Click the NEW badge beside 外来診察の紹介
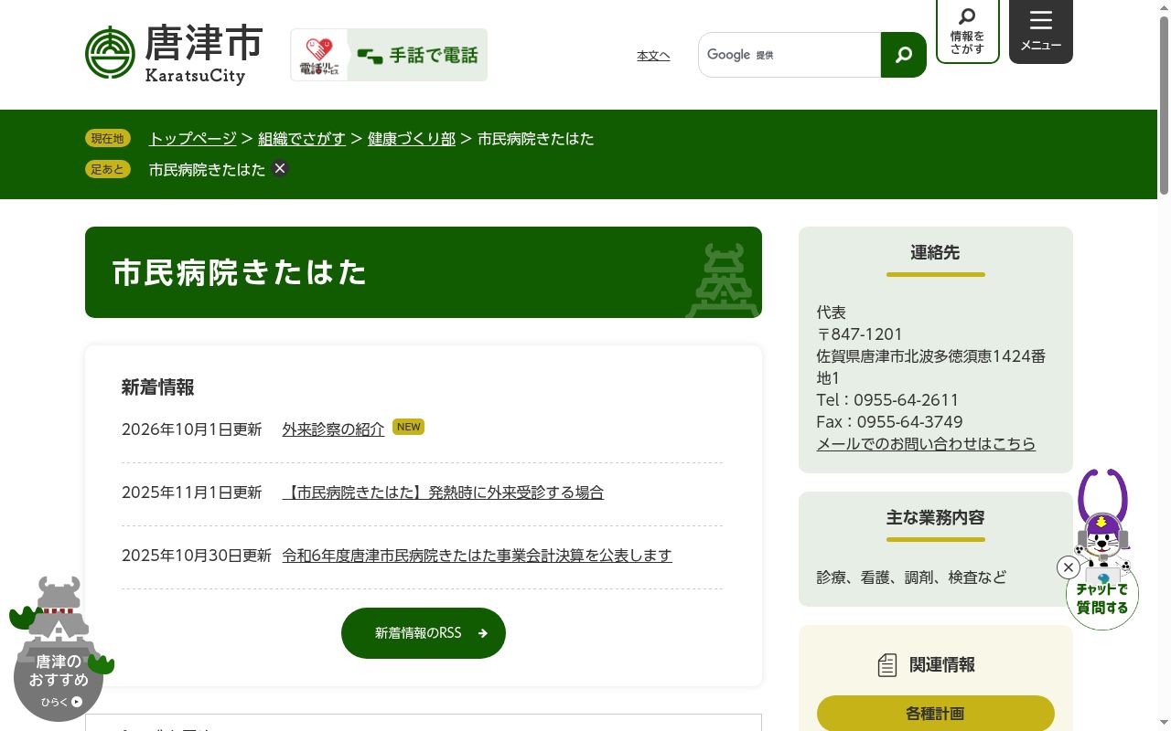 [x=408, y=427]
